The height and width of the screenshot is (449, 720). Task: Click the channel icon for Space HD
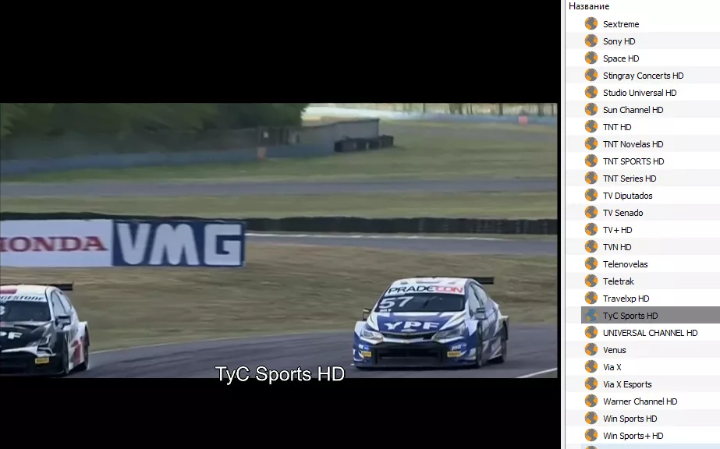(591, 58)
